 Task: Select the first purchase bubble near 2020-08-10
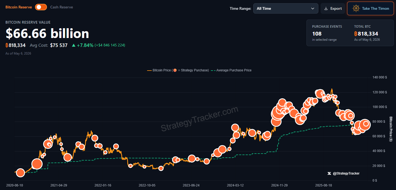click(x=20, y=173)
